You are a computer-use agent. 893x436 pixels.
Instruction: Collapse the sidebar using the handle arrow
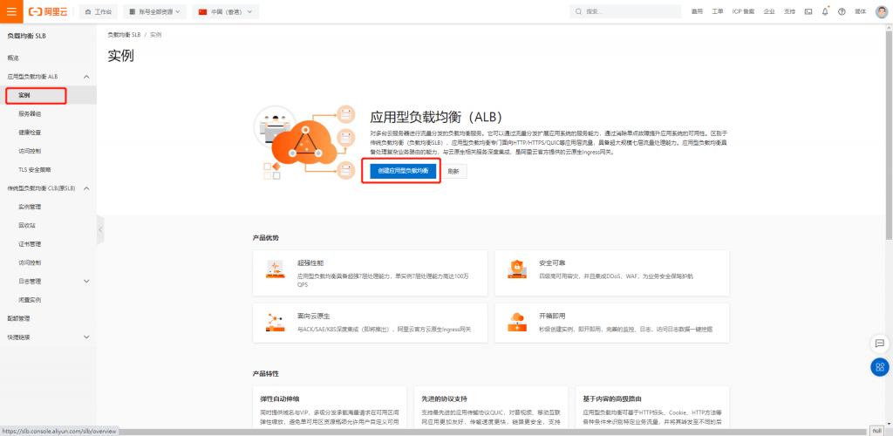pyautogui.click(x=100, y=229)
